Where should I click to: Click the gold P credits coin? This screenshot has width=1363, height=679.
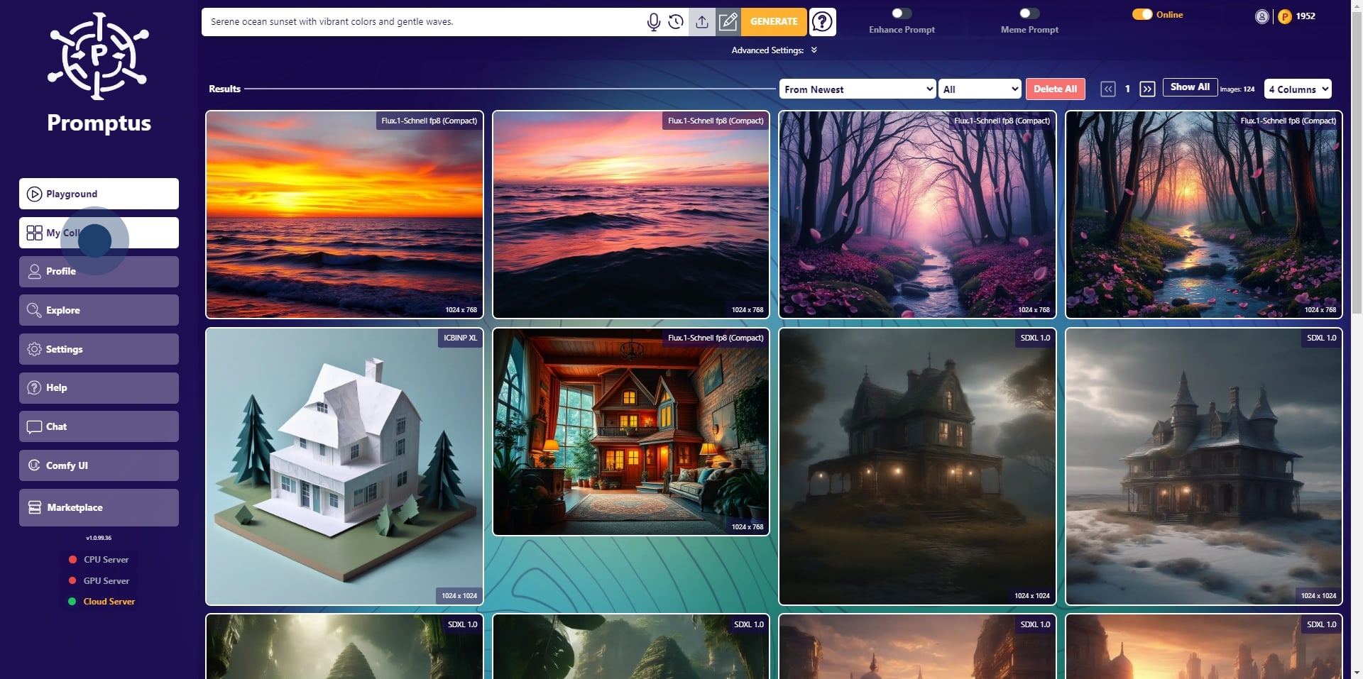(x=1285, y=16)
